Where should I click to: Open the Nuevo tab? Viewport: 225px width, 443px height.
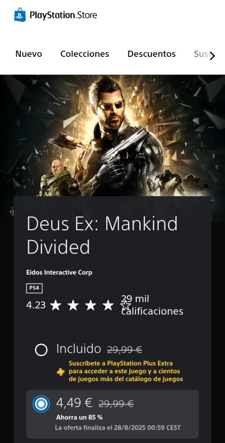[x=28, y=54]
